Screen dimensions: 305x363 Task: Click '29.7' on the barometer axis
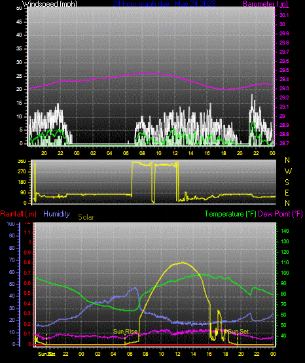pyautogui.click(x=284, y=52)
